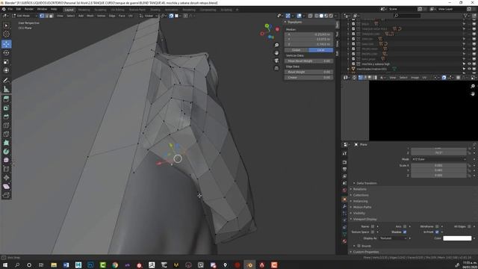Open the Object properties orange square tab
The image size is (478, 269).
344,200
